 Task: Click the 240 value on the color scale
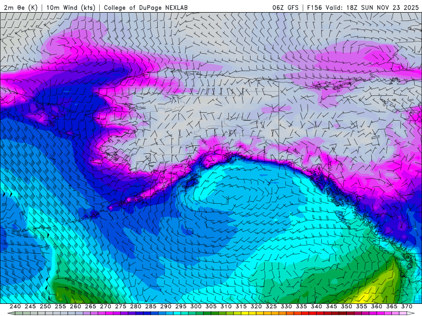tap(15, 307)
